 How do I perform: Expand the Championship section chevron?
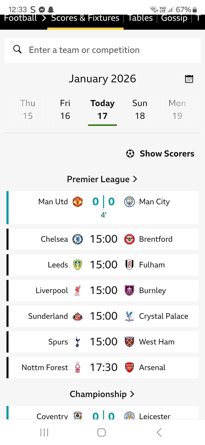pos(132,394)
